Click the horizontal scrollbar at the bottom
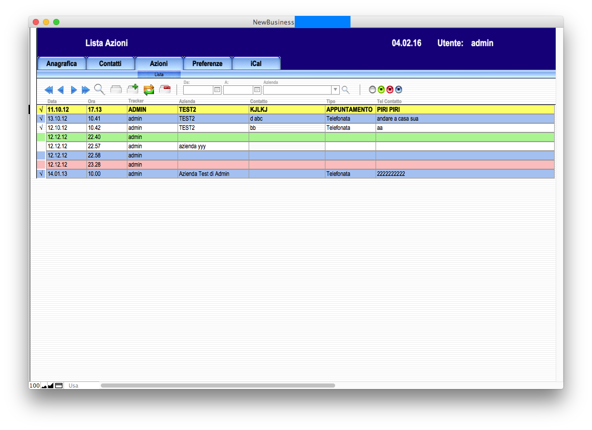592x430 pixels. pos(218,386)
